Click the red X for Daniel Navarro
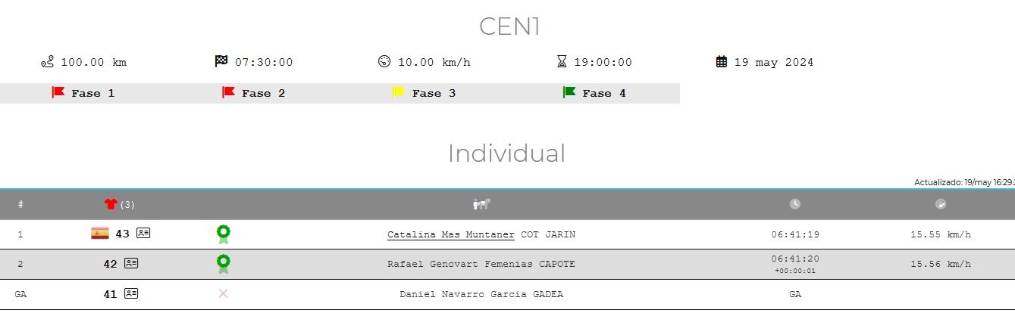1015x313 pixels. point(223,293)
